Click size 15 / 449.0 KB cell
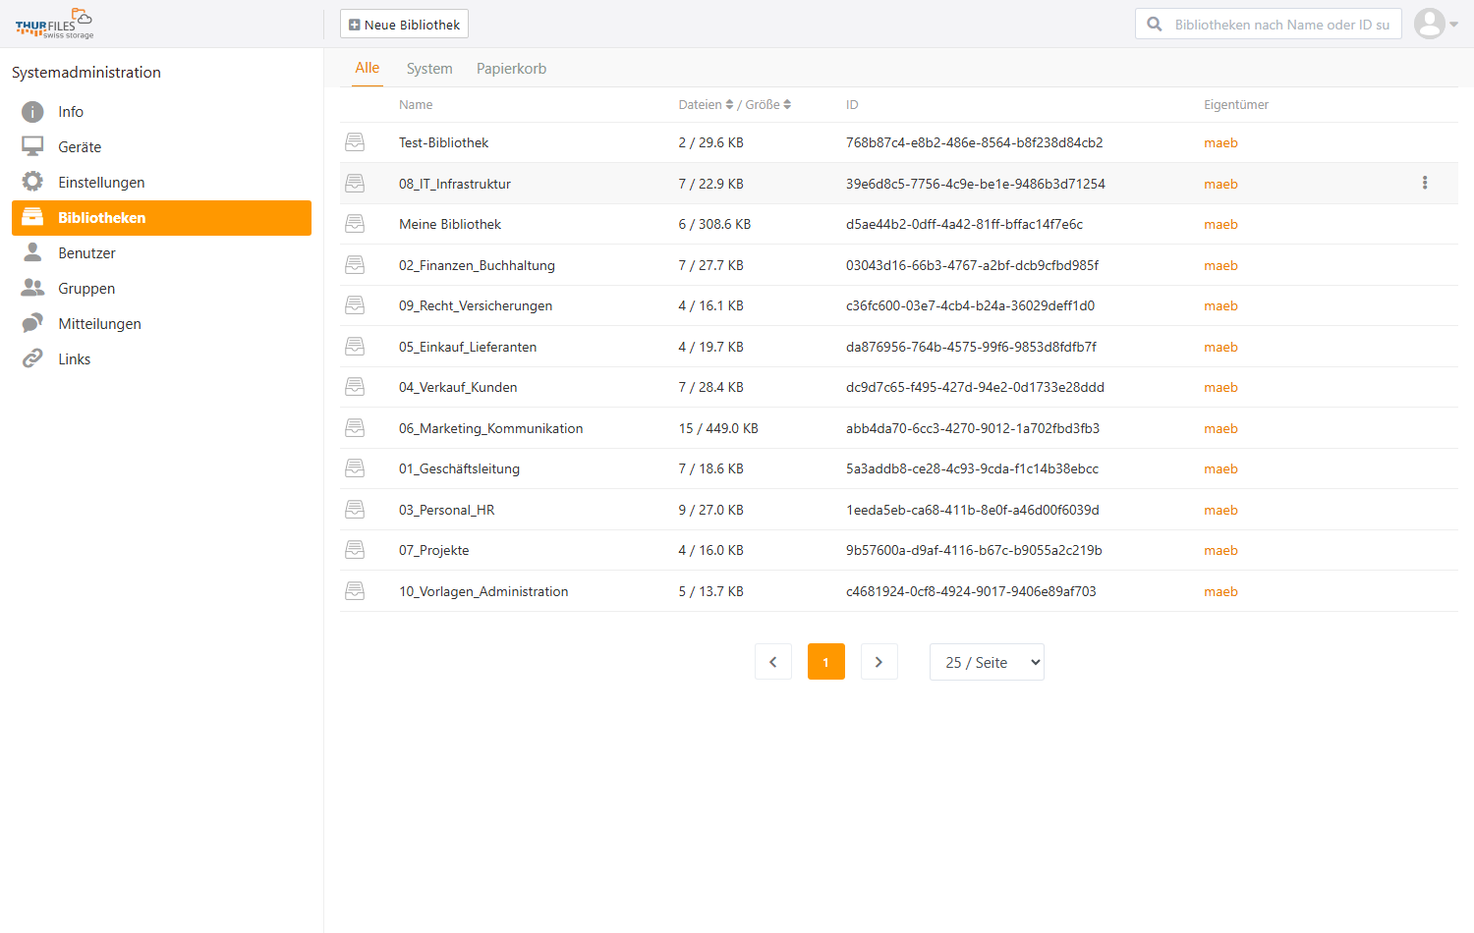The image size is (1474, 933). [x=718, y=428]
